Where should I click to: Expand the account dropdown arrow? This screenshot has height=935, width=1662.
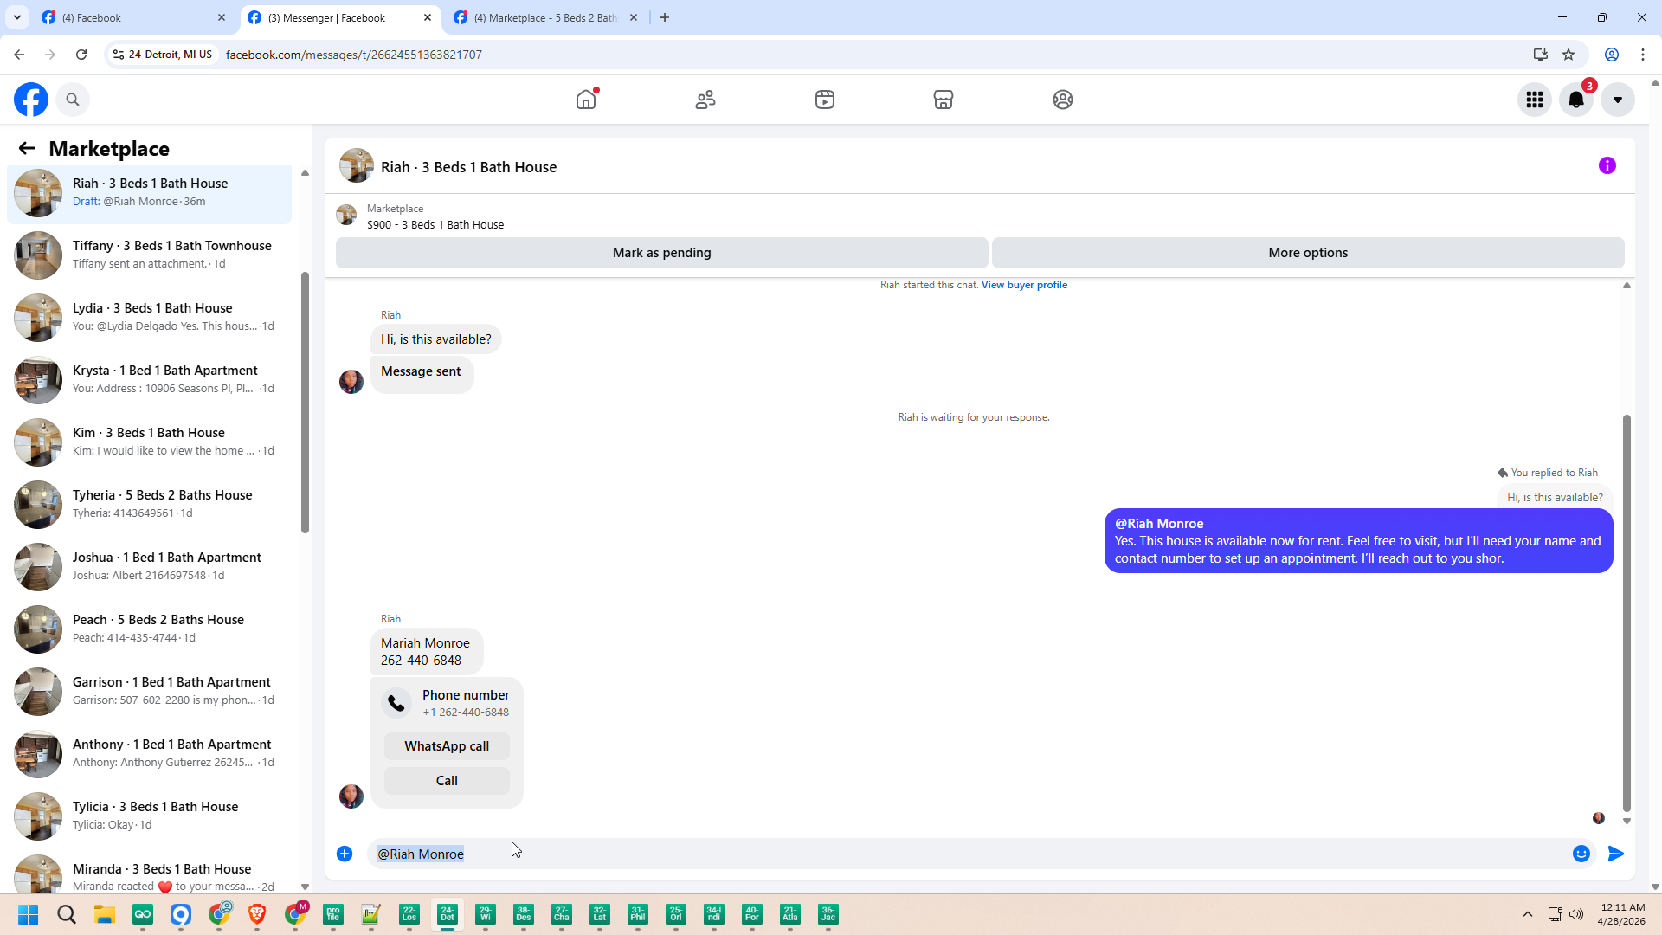point(1618,100)
